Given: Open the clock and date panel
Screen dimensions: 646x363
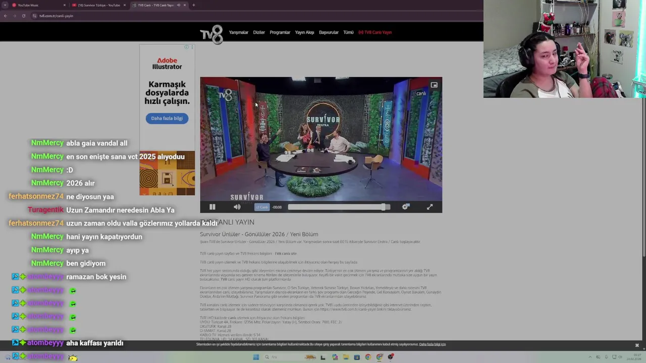Looking at the screenshot, I should click(x=634, y=357).
